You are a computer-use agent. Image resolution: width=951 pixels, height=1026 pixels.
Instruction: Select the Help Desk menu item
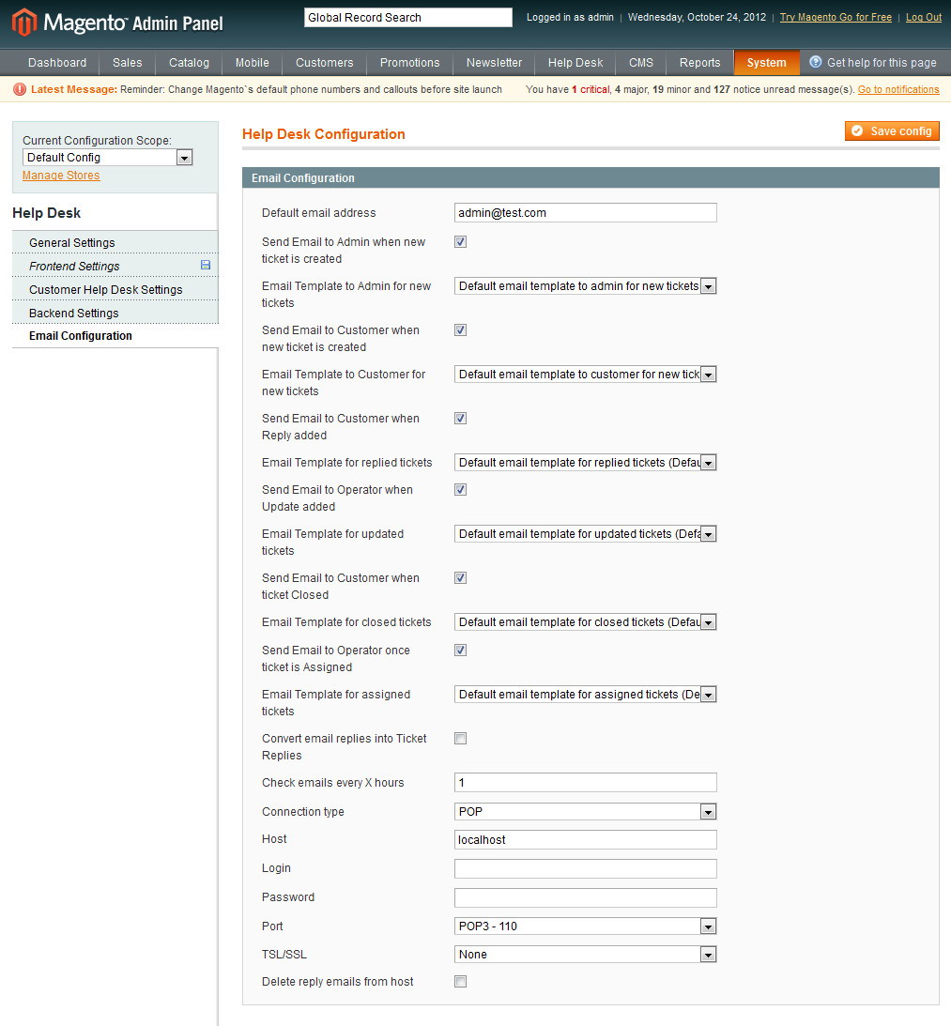click(x=575, y=63)
